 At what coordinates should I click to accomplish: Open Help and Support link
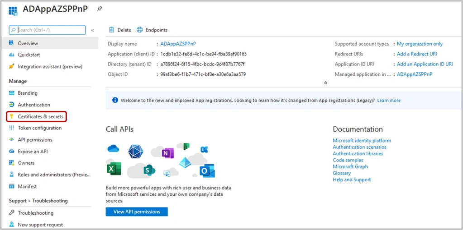coord(352,179)
